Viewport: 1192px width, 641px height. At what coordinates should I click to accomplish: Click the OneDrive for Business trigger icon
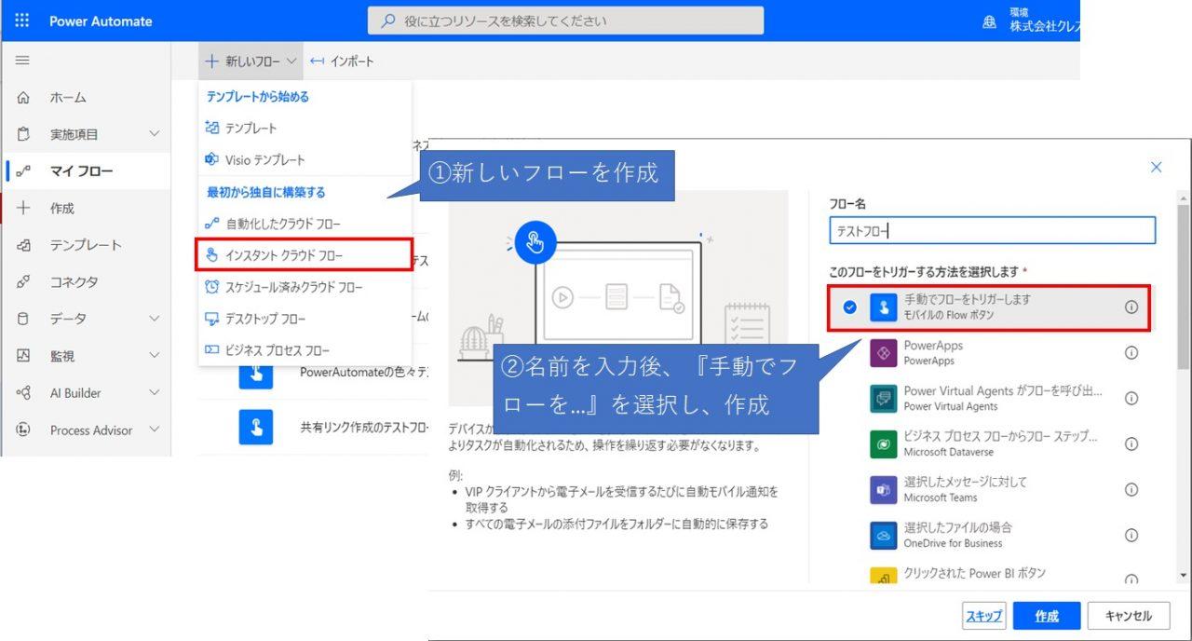coord(883,536)
